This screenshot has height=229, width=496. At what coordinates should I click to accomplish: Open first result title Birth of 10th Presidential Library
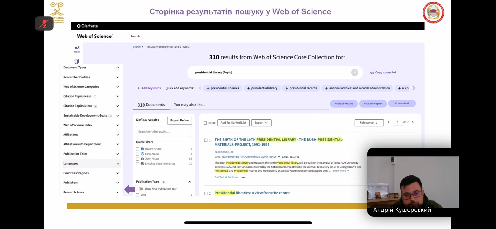279,142
